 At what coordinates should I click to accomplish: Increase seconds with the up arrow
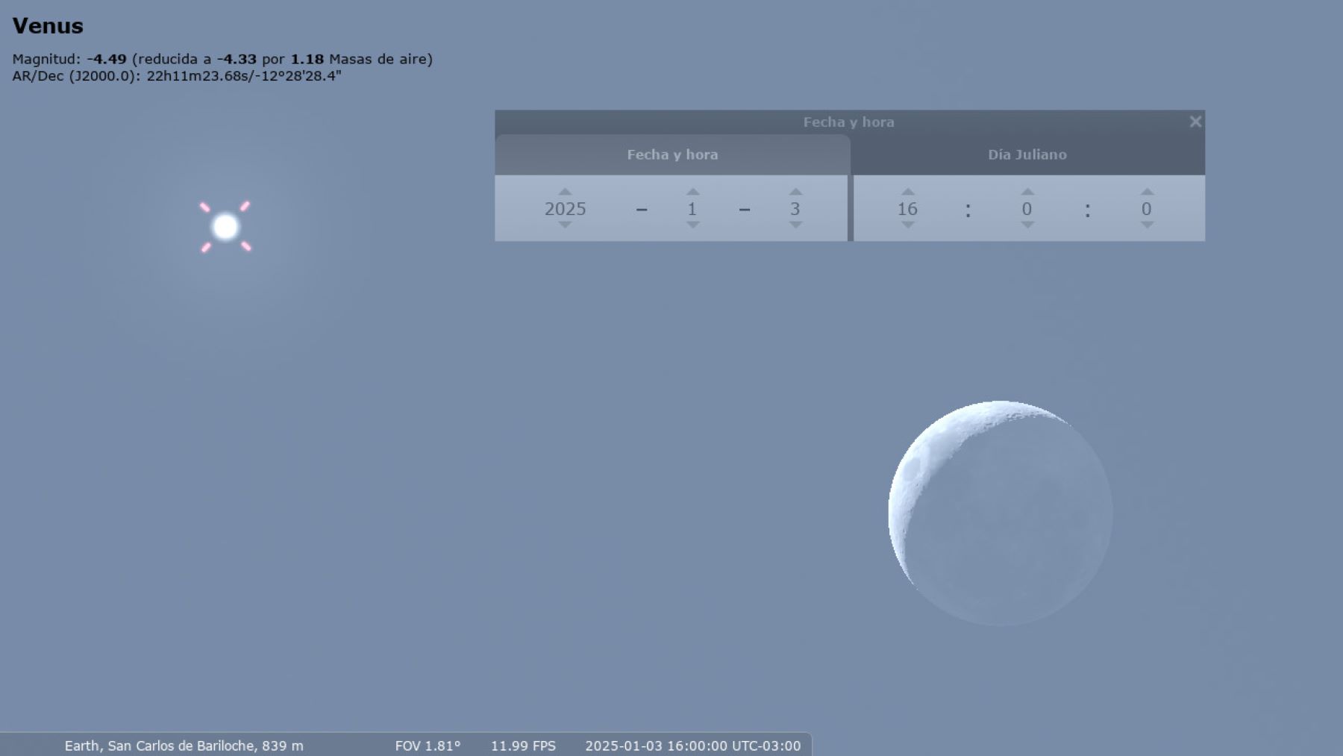click(x=1147, y=193)
